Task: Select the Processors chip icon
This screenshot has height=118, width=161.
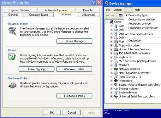Action: pos(116,81)
